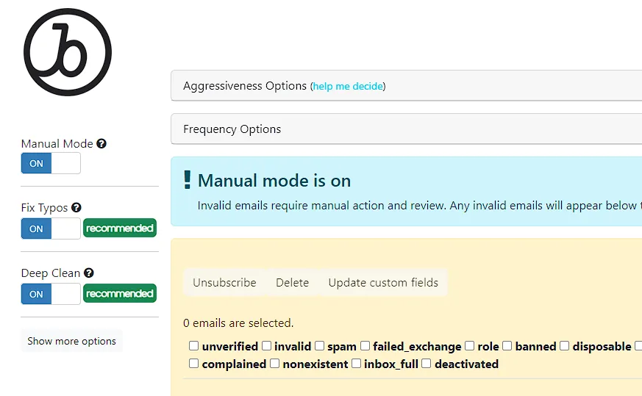Check the nonexistent checkbox
This screenshot has width=642, height=396.
point(275,363)
